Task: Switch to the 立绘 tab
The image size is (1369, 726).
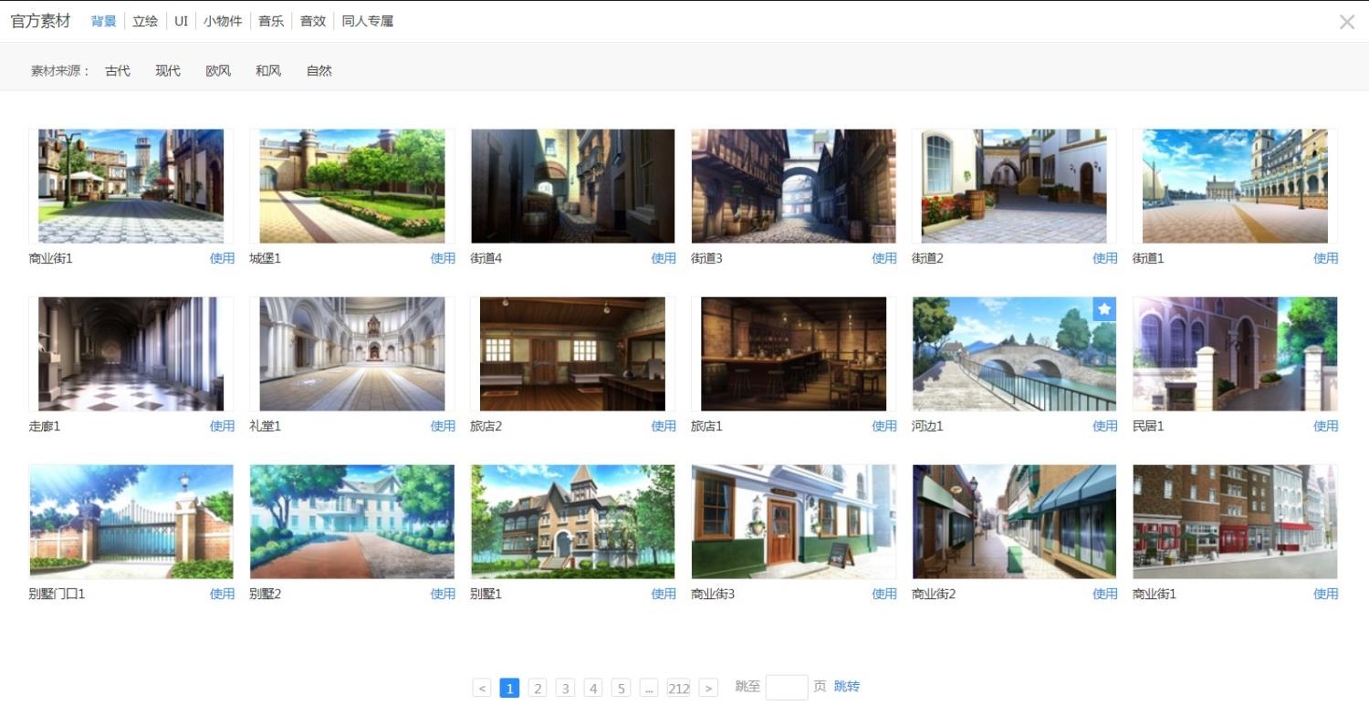Action: click(x=145, y=21)
